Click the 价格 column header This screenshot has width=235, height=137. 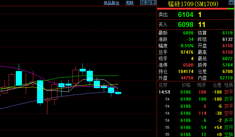(186, 85)
